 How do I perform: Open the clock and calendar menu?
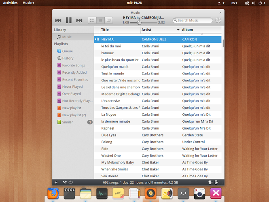point(134,3)
